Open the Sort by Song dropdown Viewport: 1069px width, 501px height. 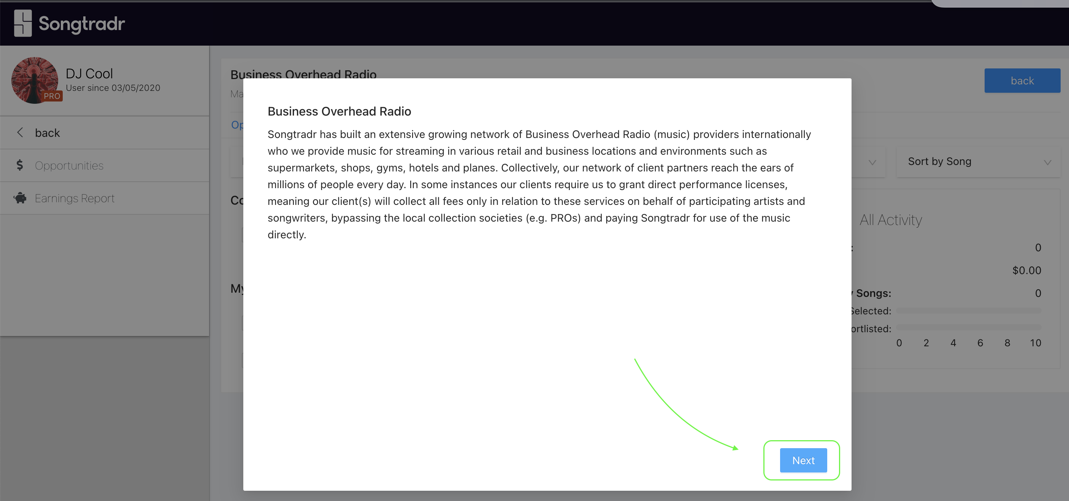tap(978, 162)
